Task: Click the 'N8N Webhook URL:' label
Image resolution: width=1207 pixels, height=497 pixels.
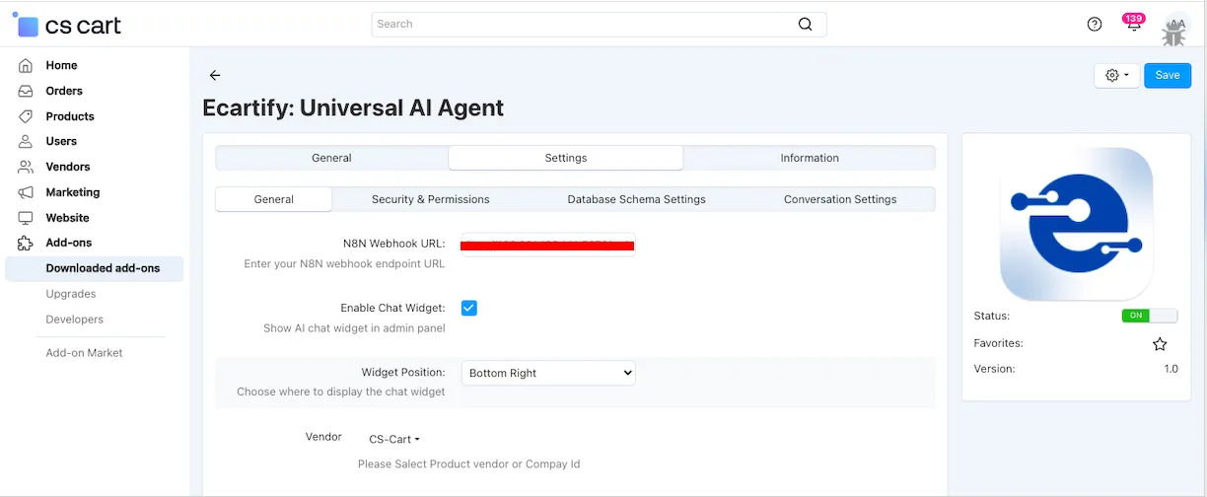Action: click(x=393, y=244)
